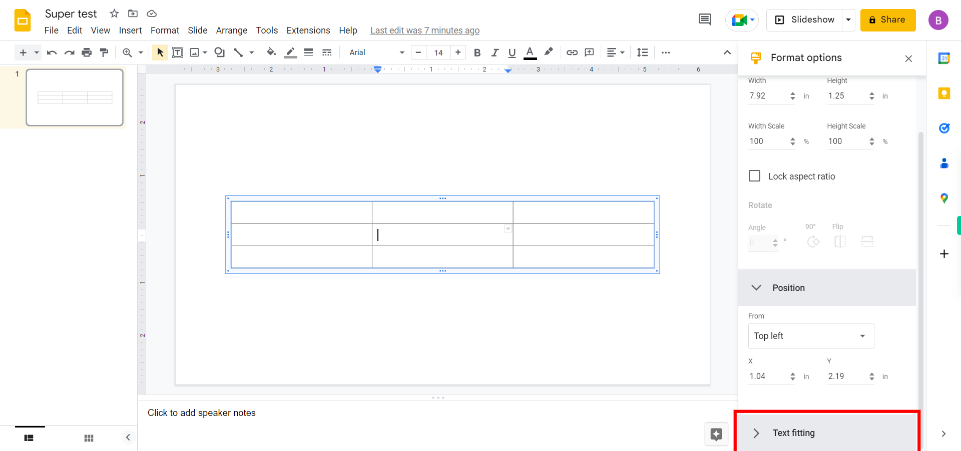The height and width of the screenshot is (451, 961).
Task: Click the Redo arrow in toolbar
Action: pos(69,52)
